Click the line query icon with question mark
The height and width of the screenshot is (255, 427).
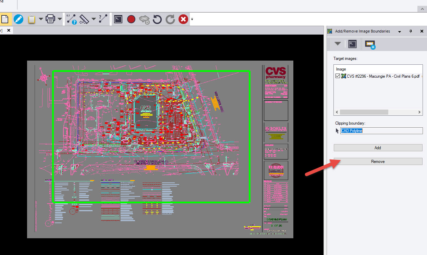[103, 19]
